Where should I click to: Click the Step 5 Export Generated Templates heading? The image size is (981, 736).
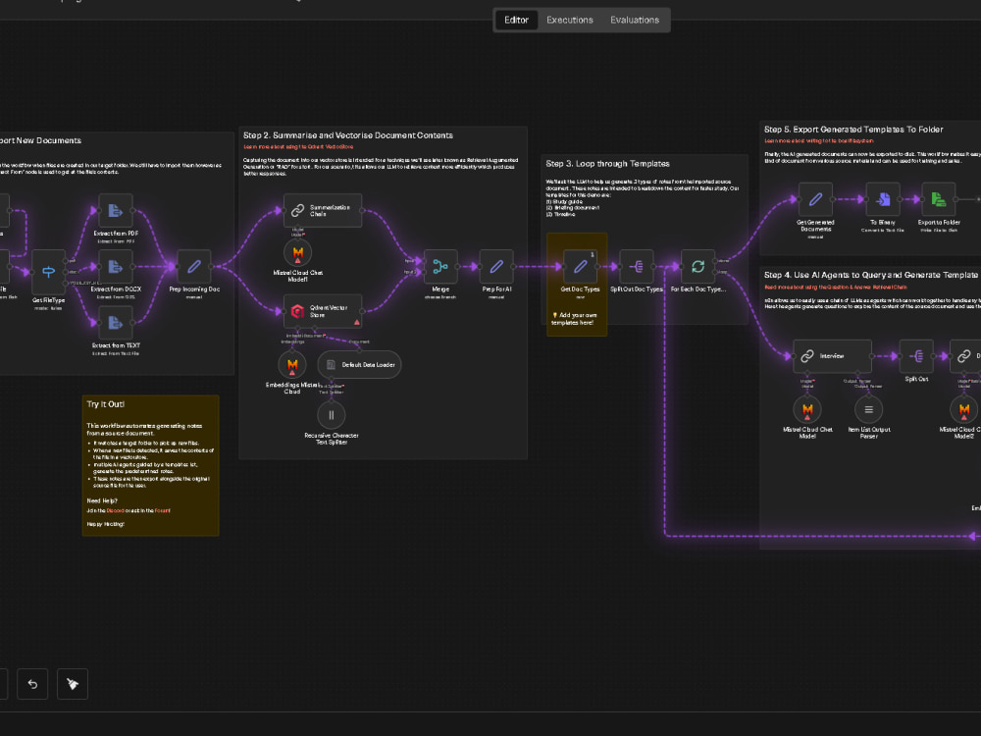(x=853, y=130)
